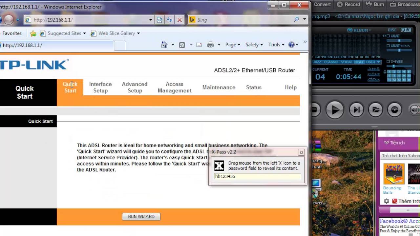Image resolution: width=420 pixels, height=236 pixels.
Task: Toggle the first DFX checkbox in media player
Action: click(388, 36)
